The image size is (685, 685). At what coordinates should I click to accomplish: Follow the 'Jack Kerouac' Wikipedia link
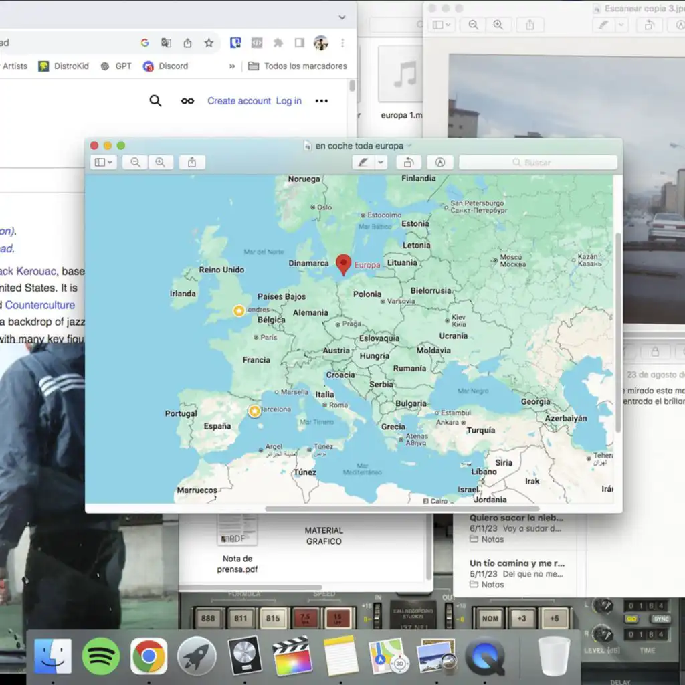tap(28, 271)
